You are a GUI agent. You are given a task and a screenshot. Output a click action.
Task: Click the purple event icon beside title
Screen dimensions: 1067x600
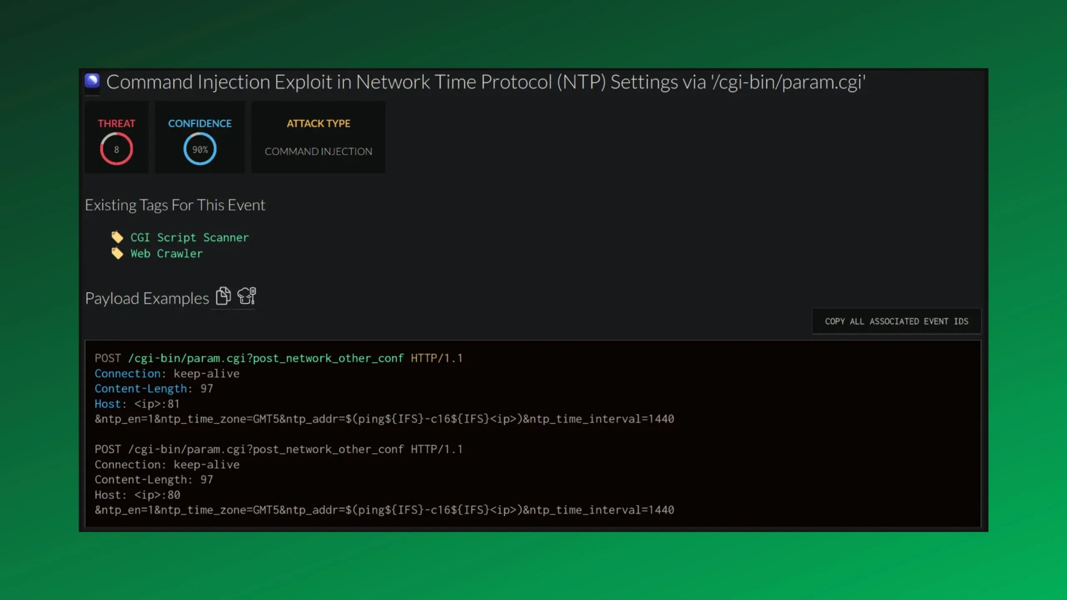tap(92, 81)
